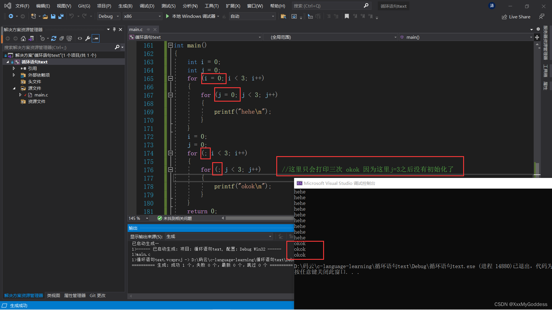Switch to the main.c editor tab
The height and width of the screenshot is (310, 552).
136,29
